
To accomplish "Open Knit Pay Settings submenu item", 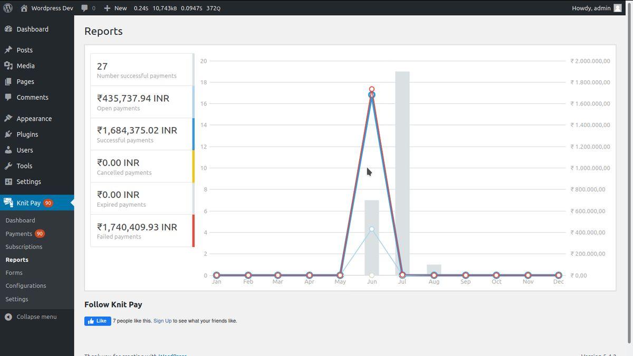I will pos(17,299).
